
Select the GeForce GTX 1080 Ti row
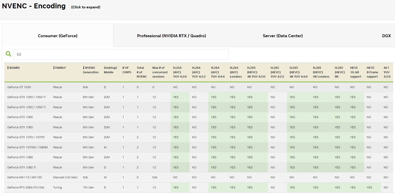pos(21,167)
